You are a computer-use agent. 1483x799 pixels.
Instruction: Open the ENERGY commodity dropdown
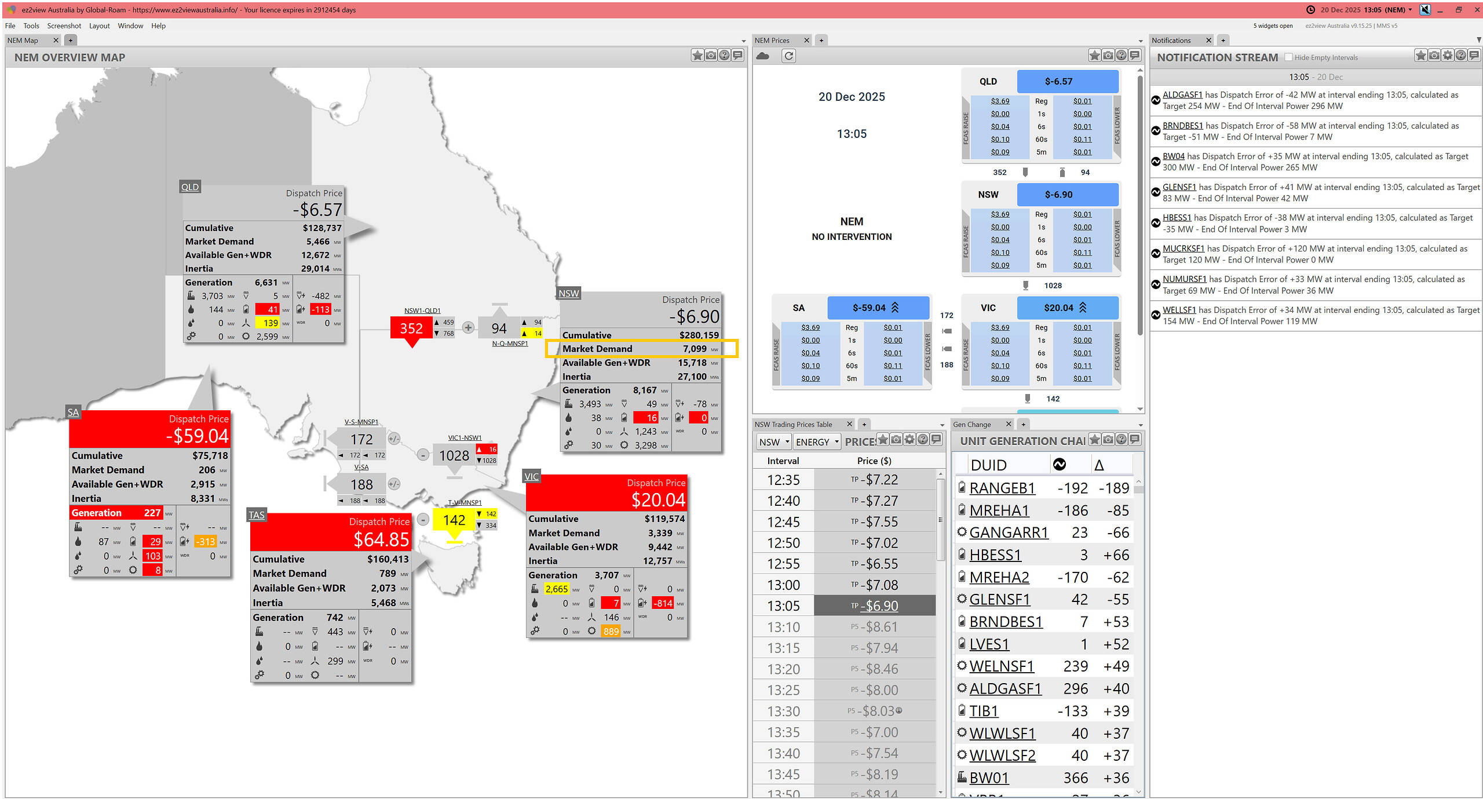click(x=817, y=442)
